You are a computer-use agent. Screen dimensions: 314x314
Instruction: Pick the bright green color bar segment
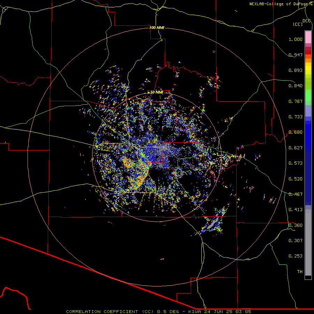(x=308, y=95)
